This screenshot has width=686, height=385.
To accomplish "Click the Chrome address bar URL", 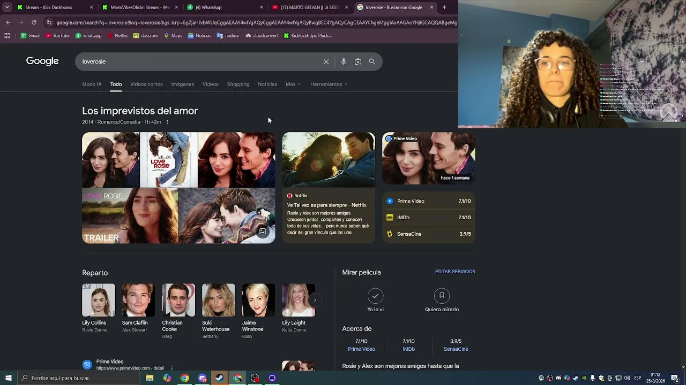I will tap(257, 22).
